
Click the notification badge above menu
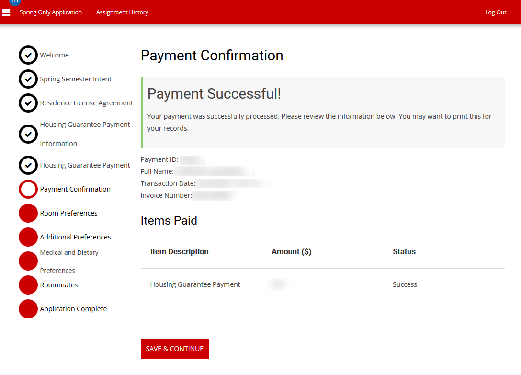15,2
